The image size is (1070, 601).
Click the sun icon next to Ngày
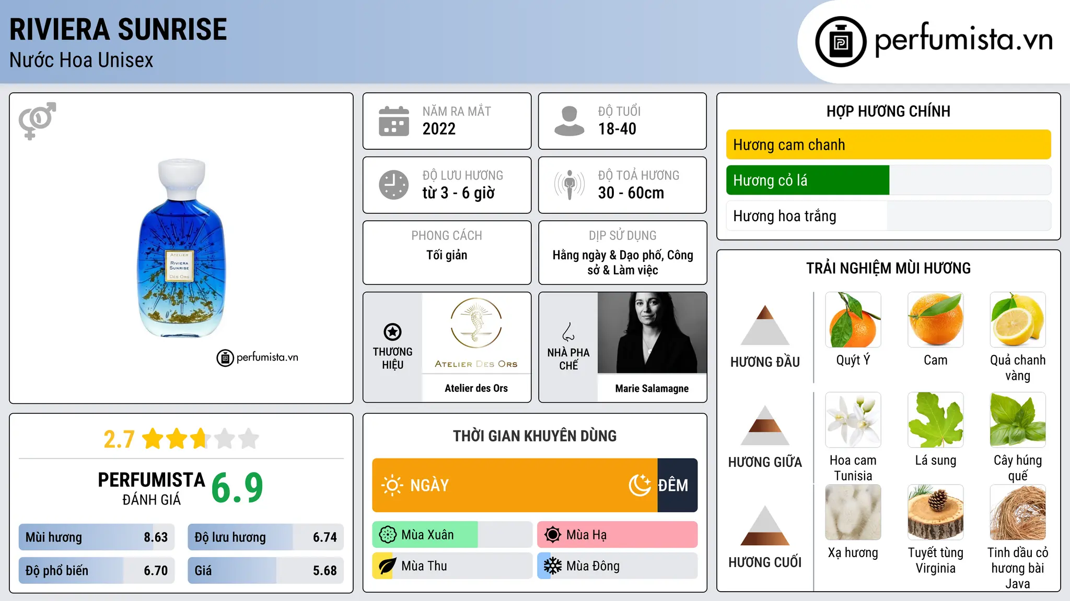pos(392,485)
